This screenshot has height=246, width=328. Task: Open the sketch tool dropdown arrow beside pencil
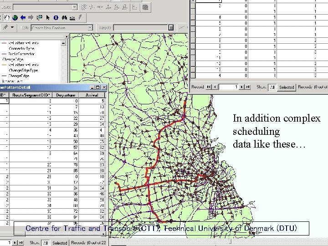[12, 27]
